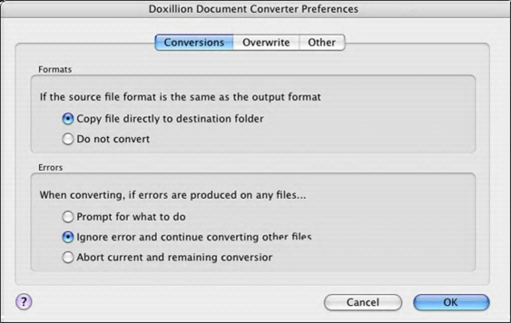Click the Errors section heading
511x323 pixels.
coord(51,167)
